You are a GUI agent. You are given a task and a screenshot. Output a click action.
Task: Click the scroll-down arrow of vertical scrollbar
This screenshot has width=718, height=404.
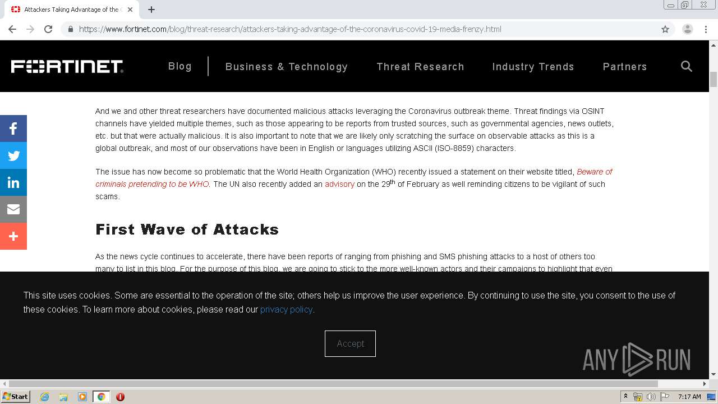[714, 375]
